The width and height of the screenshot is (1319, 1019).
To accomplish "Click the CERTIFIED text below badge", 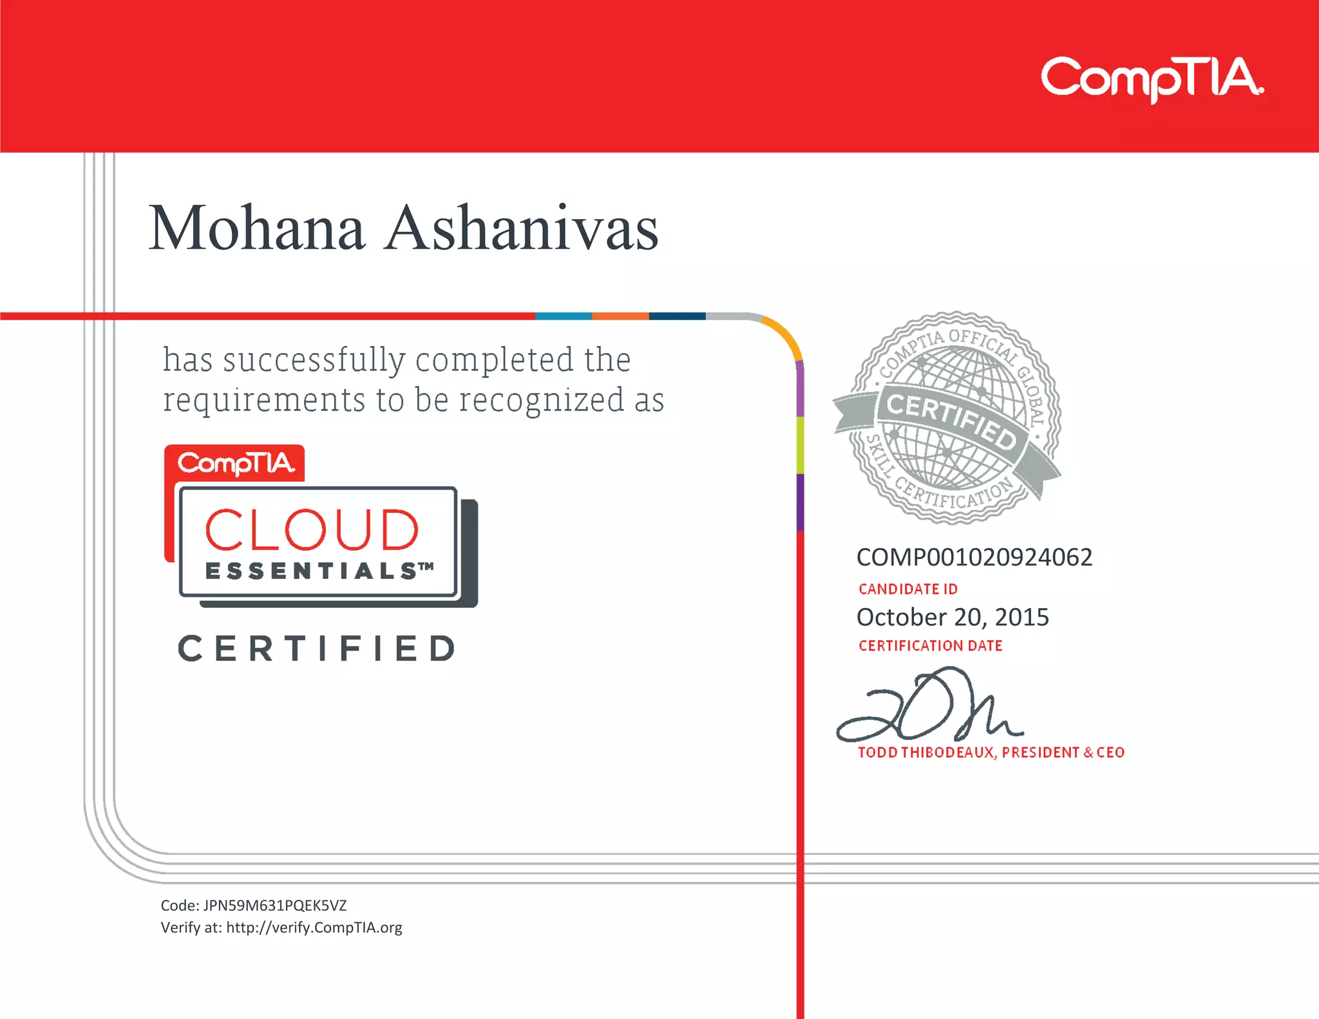I will click(317, 649).
